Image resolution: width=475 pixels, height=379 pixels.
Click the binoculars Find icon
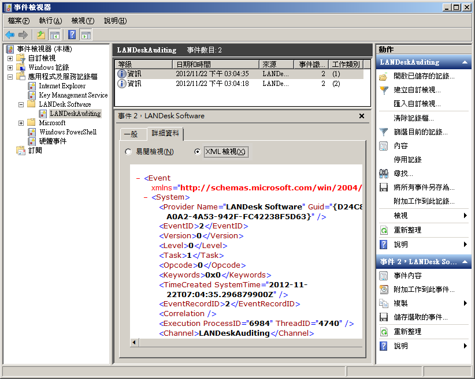[x=384, y=174]
